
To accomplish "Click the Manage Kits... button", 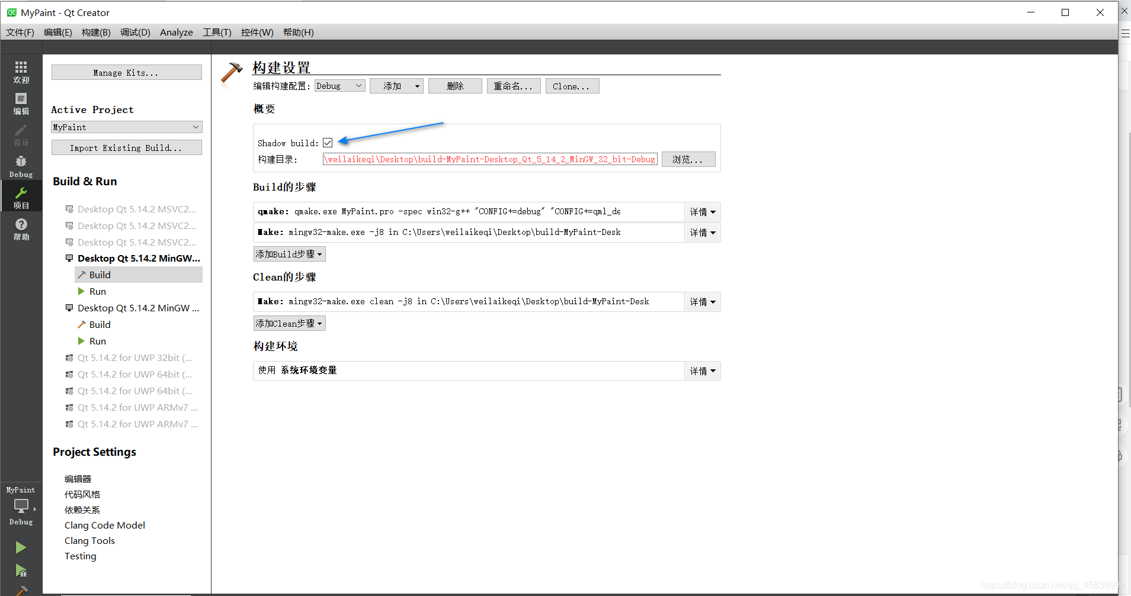I will [x=127, y=73].
